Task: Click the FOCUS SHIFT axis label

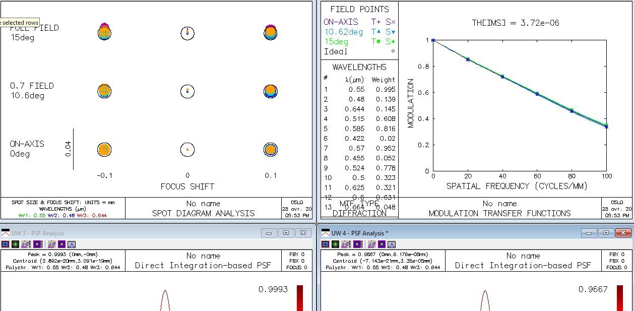Action: tap(187, 186)
